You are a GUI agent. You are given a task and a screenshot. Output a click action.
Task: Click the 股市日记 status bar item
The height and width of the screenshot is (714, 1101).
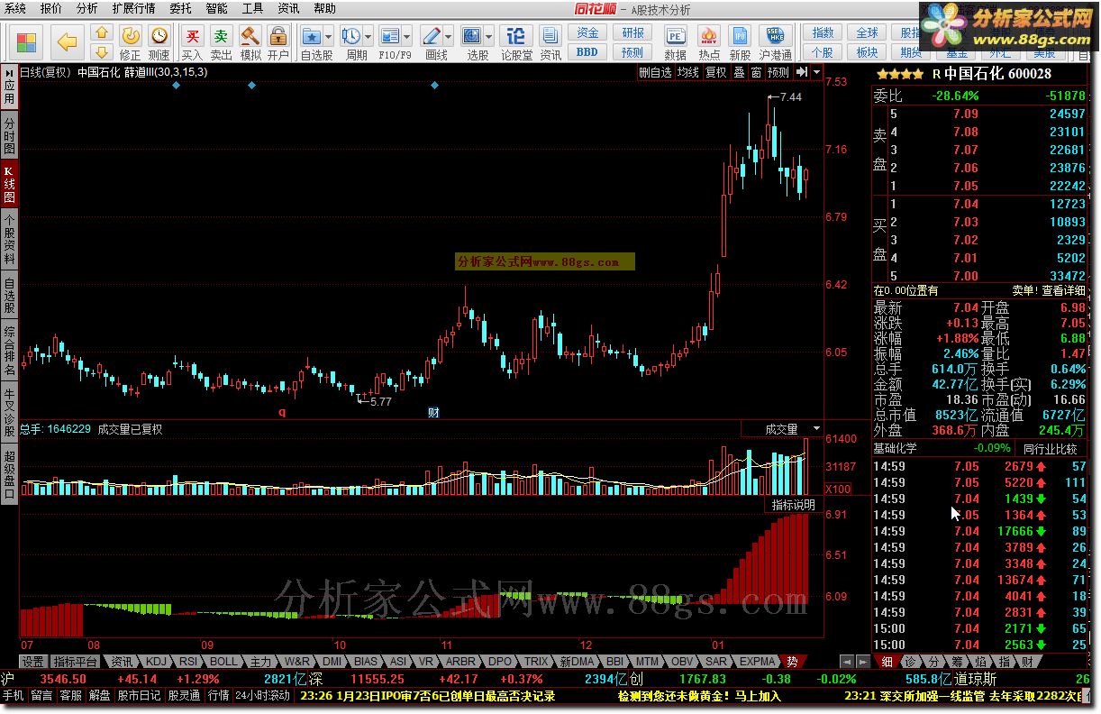pyautogui.click(x=140, y=695)
